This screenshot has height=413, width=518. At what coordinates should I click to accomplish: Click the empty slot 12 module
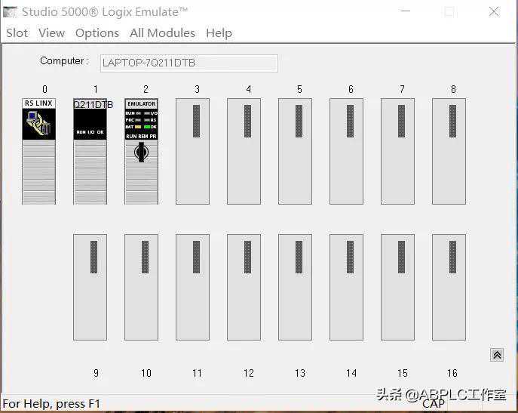(x=244, y=287)
